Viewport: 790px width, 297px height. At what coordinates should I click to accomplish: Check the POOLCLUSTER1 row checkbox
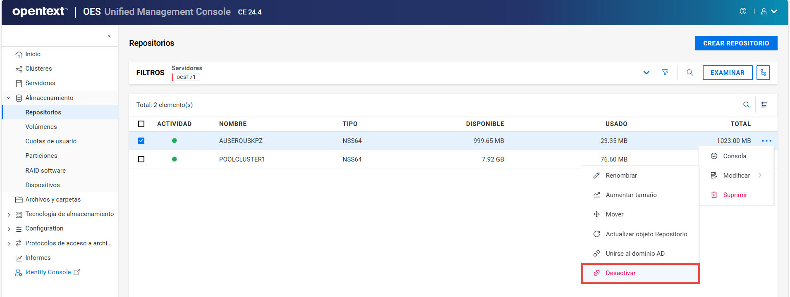(x=141, y=159)
